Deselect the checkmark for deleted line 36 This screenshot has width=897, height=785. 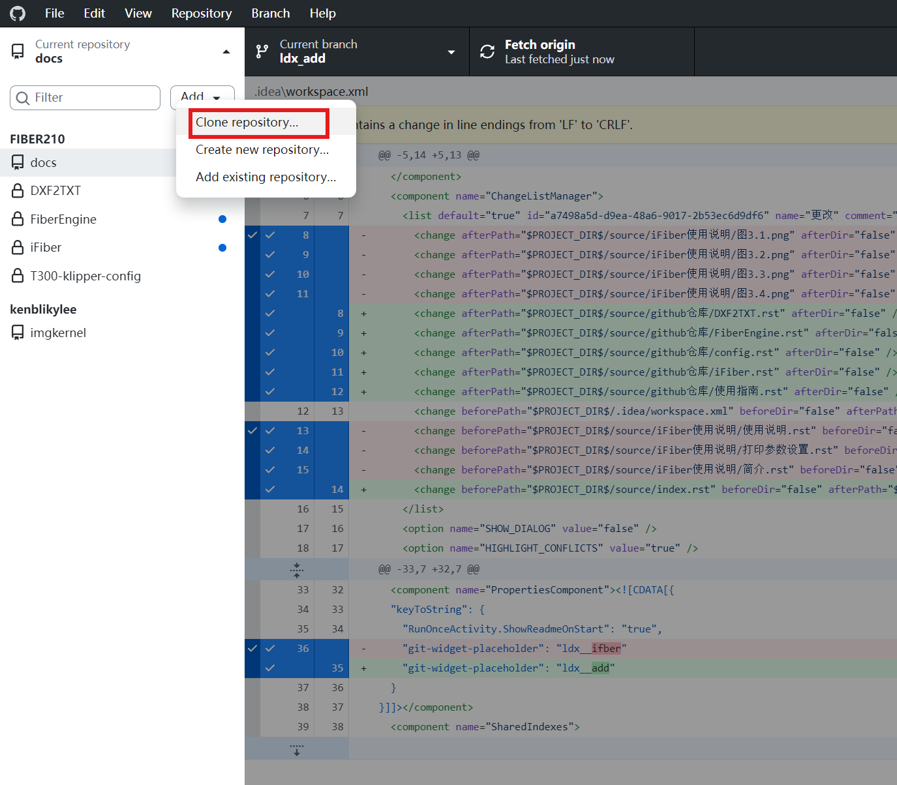(270, 649)
